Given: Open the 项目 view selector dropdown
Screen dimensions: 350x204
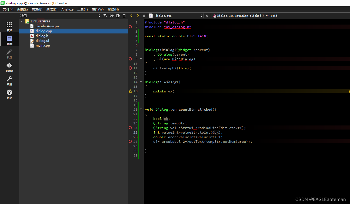Looking at the screenshot, I should click(60, 16).
